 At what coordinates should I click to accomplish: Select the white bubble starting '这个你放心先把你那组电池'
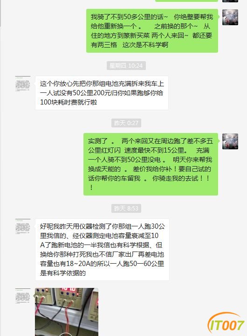pyautogui.click(x=102, y=93)
